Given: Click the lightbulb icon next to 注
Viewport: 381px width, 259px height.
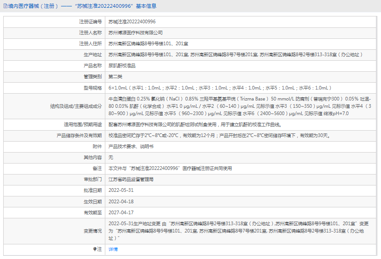Looking at the screenshot, I should coord(95,249).
